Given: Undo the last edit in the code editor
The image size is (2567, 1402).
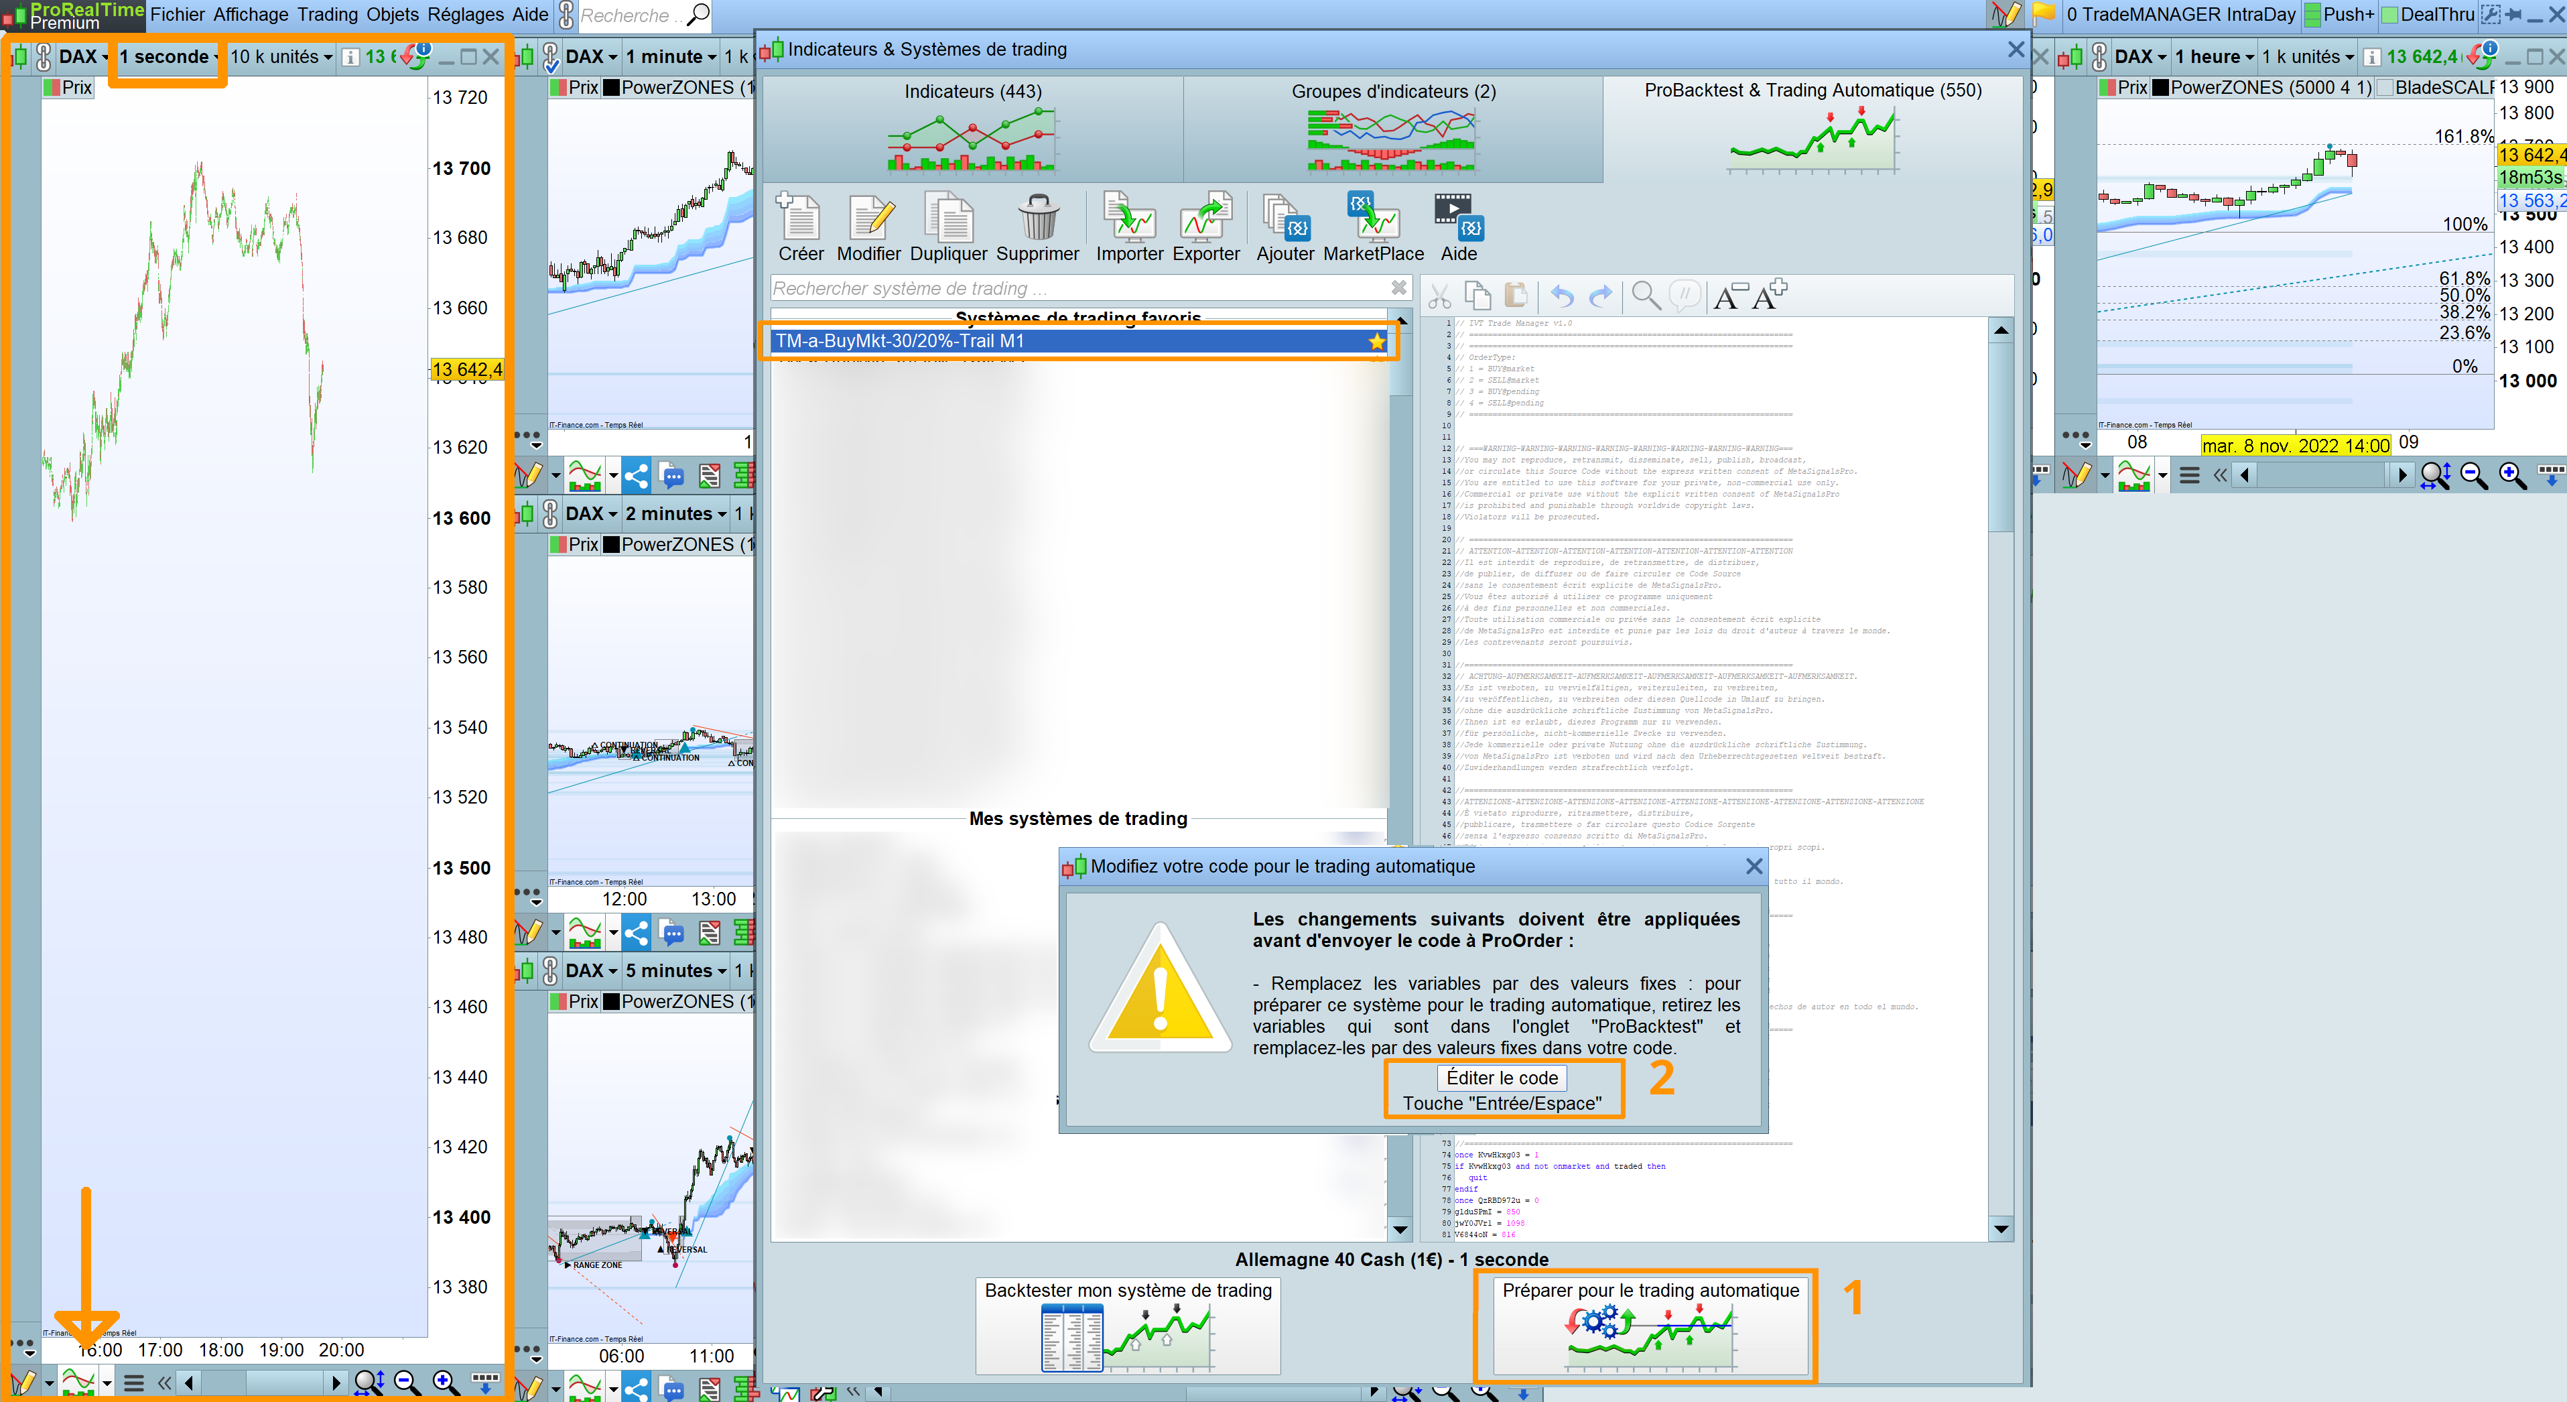Looking at the screenshot, I should (1561, 296).
